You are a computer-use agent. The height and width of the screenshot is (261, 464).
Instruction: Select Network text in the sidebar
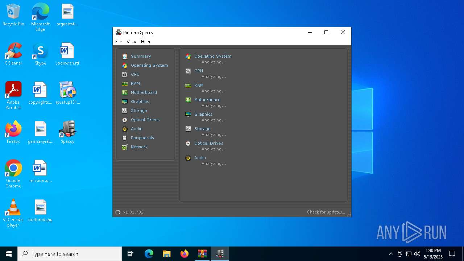[139, 147]
